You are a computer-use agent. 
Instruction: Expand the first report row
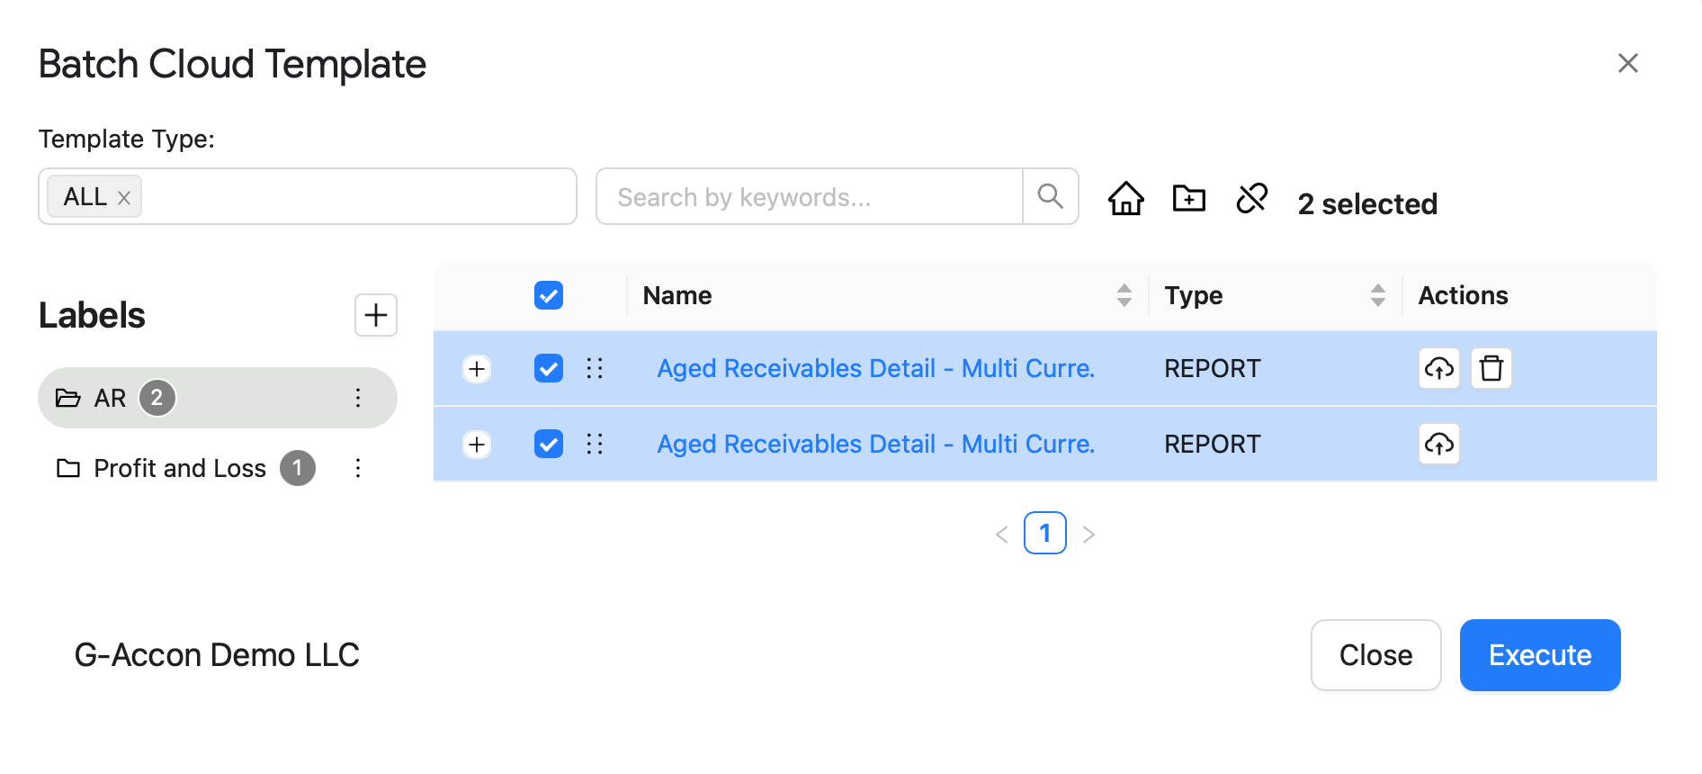coord(477,369)
